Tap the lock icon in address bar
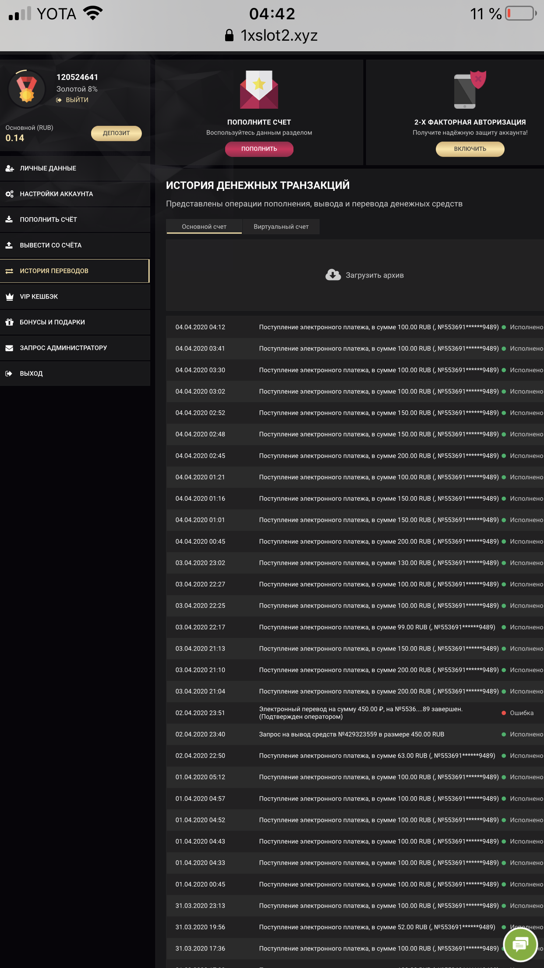This screenshot has width=544, height=968. click(x=229, y=36)
